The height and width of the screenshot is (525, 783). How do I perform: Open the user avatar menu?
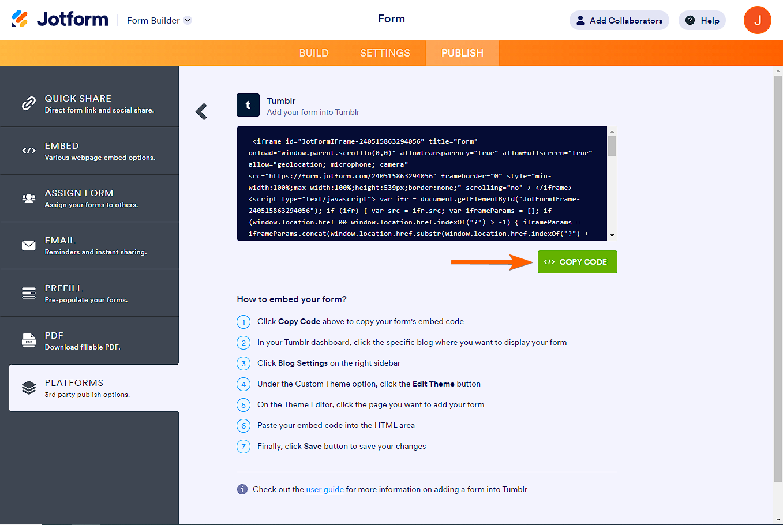click(x=758, y=20)
